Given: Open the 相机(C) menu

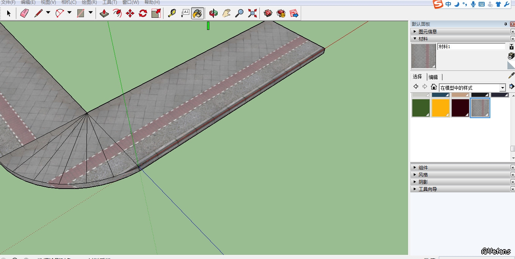Looking at the screenshot, I should click(x=69, y=2).
